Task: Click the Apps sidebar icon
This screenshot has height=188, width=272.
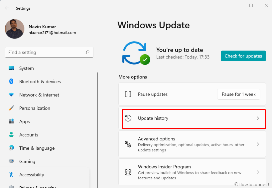Action: pyautogui.click(x=11, y=121)
